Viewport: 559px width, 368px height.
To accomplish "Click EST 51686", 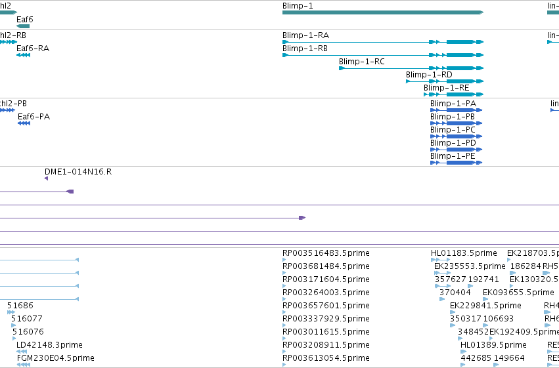I will pyautogui.click(x=20, y=306).
